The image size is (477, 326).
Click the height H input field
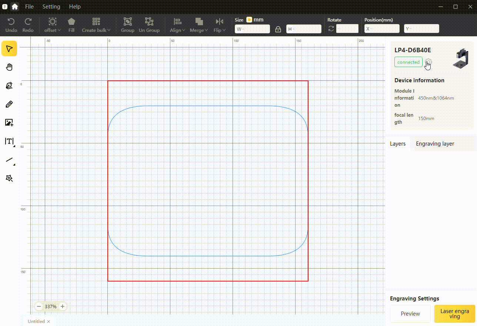pyautogui.click(x=304, y=29)
